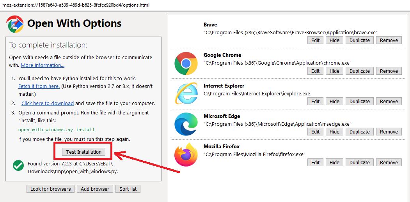Click the moz-extension URL in address bar
The height and width of the screenshot is (202, 410).
pos(76,5)
